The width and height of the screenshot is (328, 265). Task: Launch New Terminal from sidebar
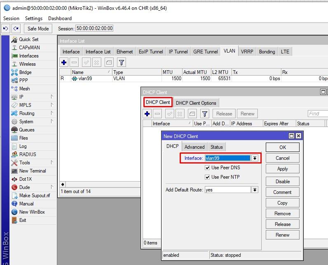pos(33,171)
